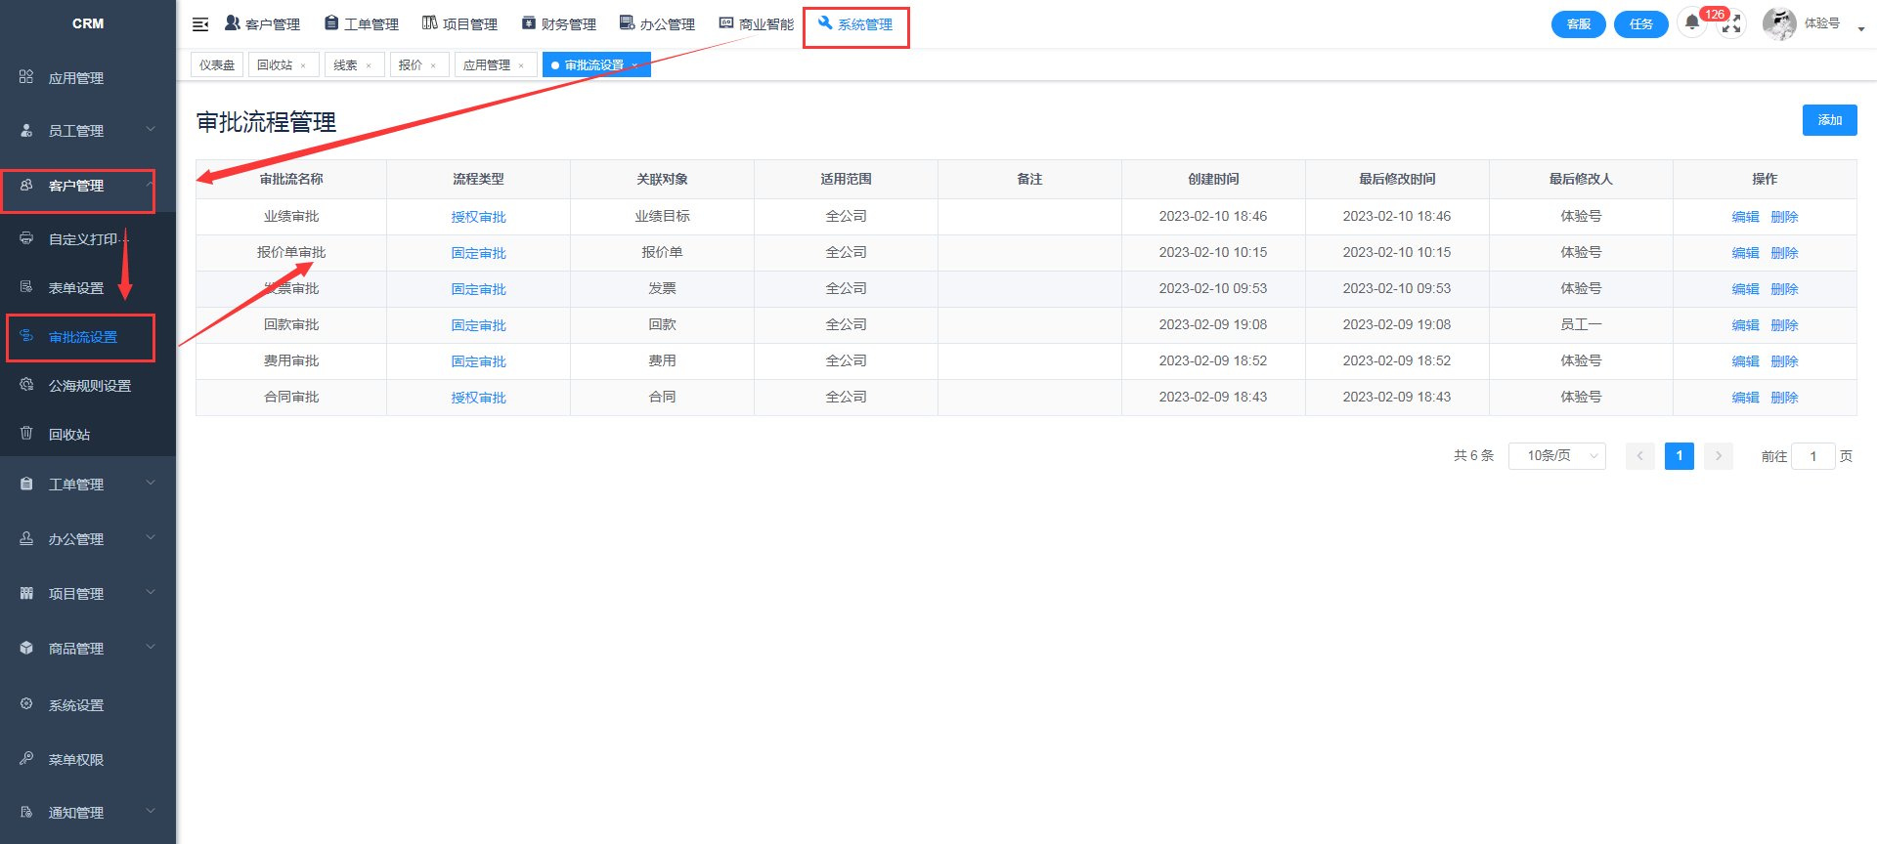The height and width of the screenshot is (844, 1877).
Task: Click the notification bell icon
Action: pyautogui.click(x=1691, y=23)
